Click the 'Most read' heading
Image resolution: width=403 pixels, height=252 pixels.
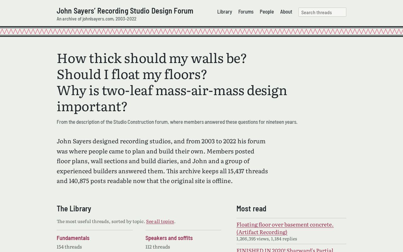251,209
